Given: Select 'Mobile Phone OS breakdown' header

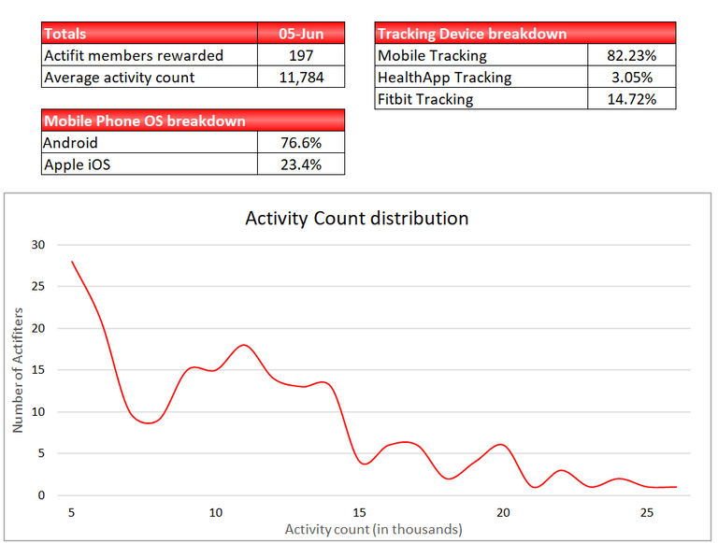Looking at the screenshot, I should pyautogui.click(x=193, y=121).
